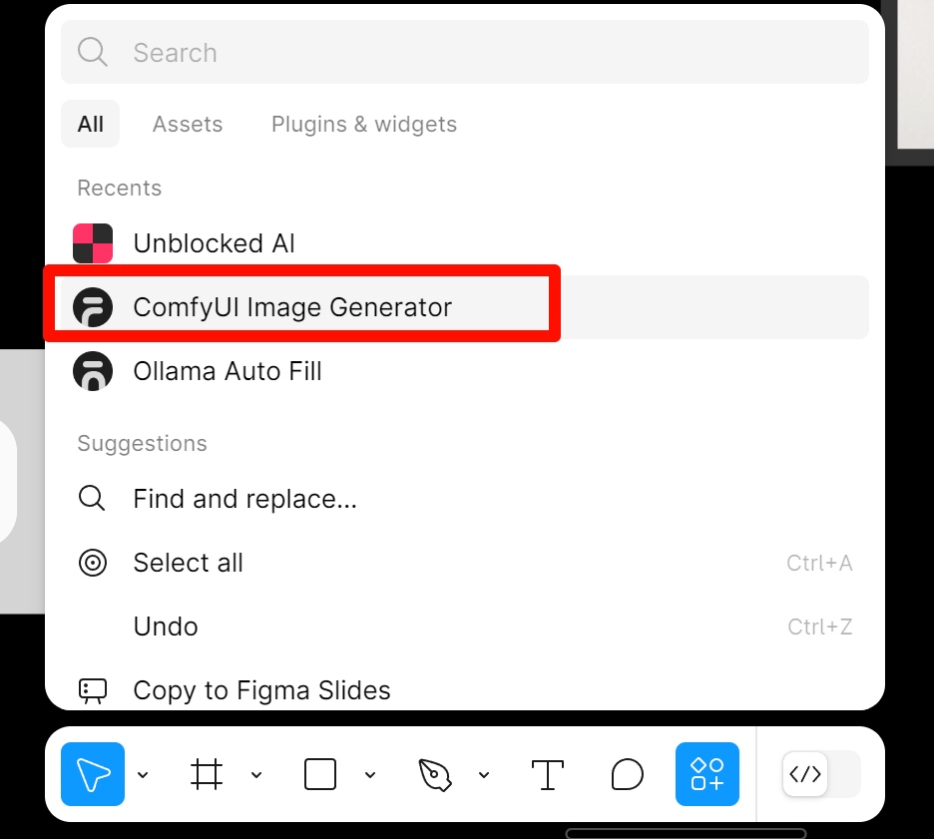
Task: Expand the Move tool dropdown chevron
Action: [x=143, y=775]
